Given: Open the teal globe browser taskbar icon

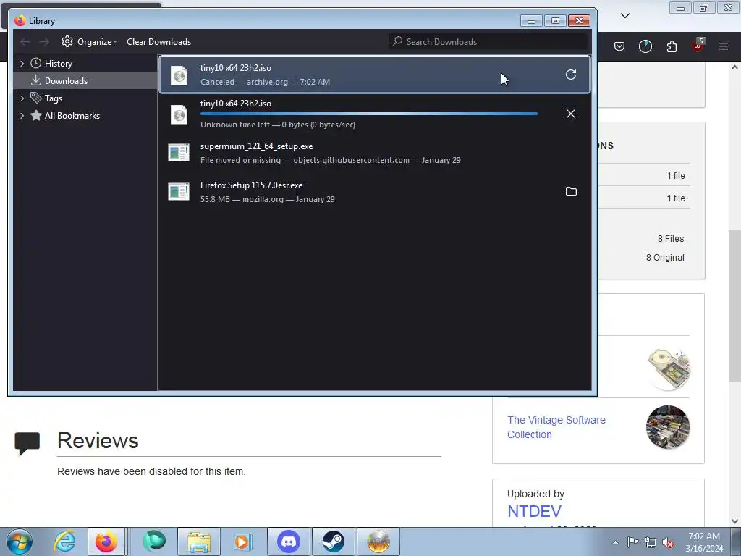Looking at the screenshot, I should tap(154, 542).
